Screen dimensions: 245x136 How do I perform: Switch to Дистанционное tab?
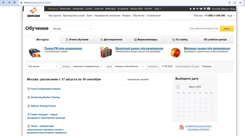(111, 40)
